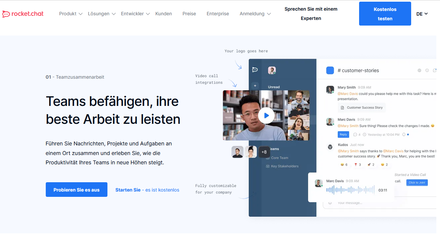
Task: Click the chat bubble icon in the channel header
Action: point(435,70)
